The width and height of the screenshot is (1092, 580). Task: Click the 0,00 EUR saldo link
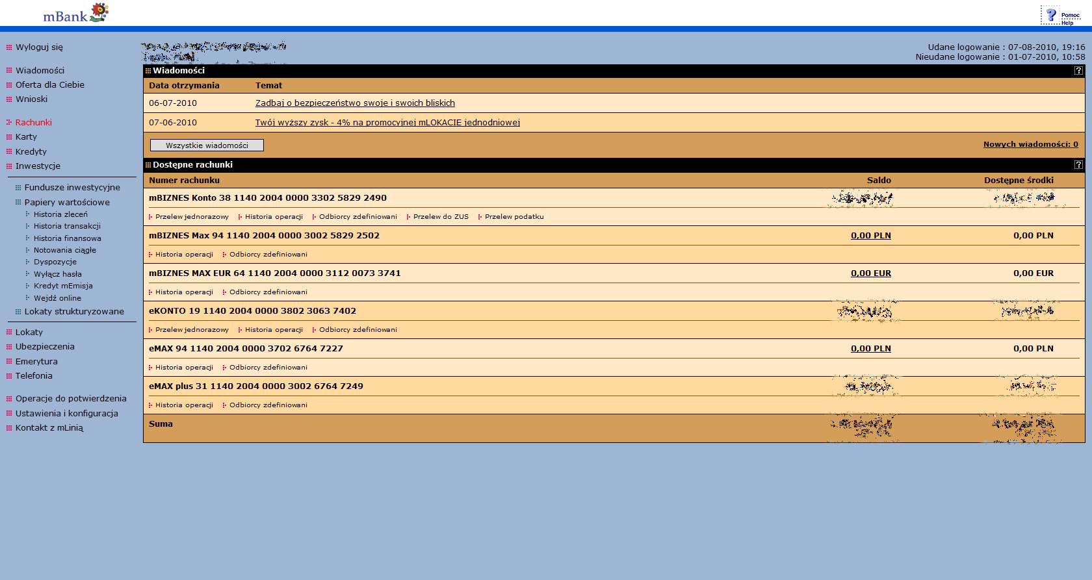[871, 273]
